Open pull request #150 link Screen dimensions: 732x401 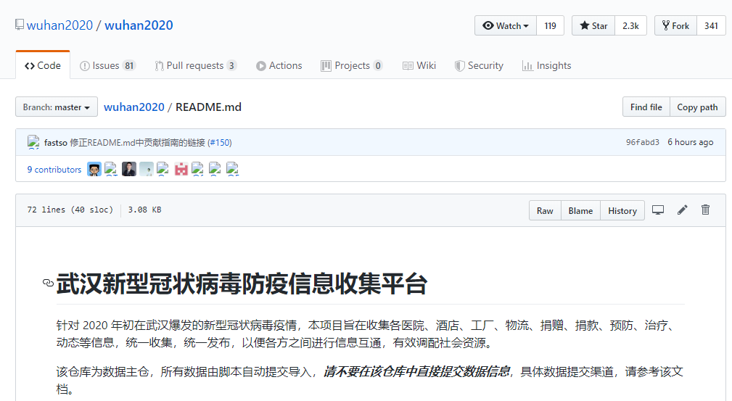tap(221, 142)
